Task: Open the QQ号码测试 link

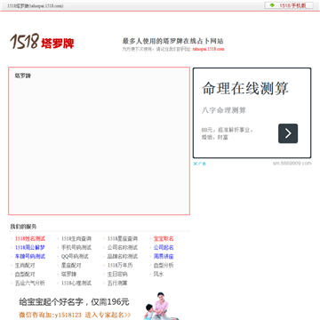Action: (75, 256)
